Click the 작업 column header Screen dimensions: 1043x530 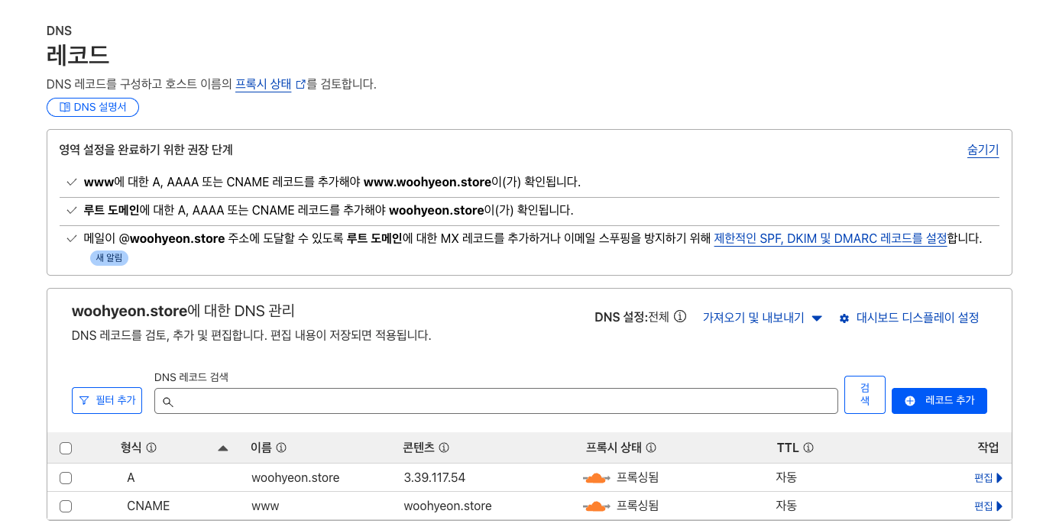[x=988, y=448]
